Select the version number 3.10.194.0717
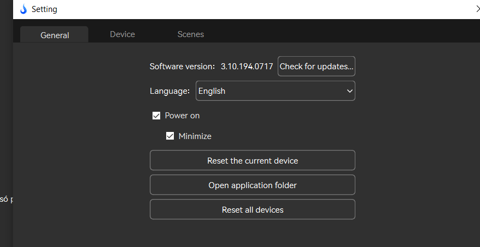480x247 pixels. tap(247, 67)
